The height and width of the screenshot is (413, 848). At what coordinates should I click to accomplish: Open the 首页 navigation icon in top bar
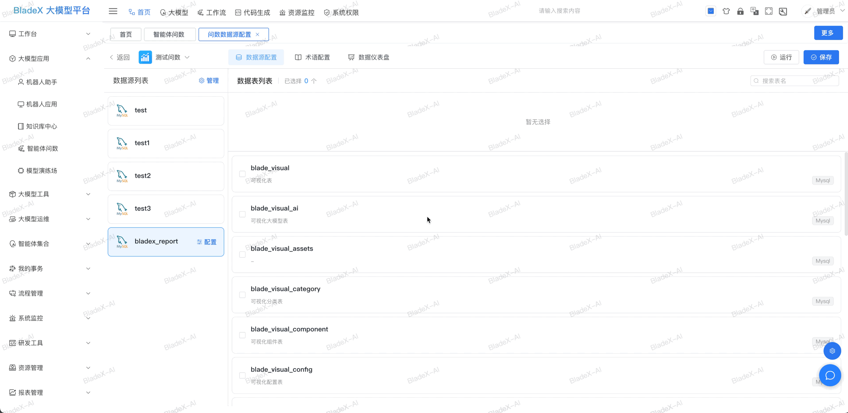point(131,12)
